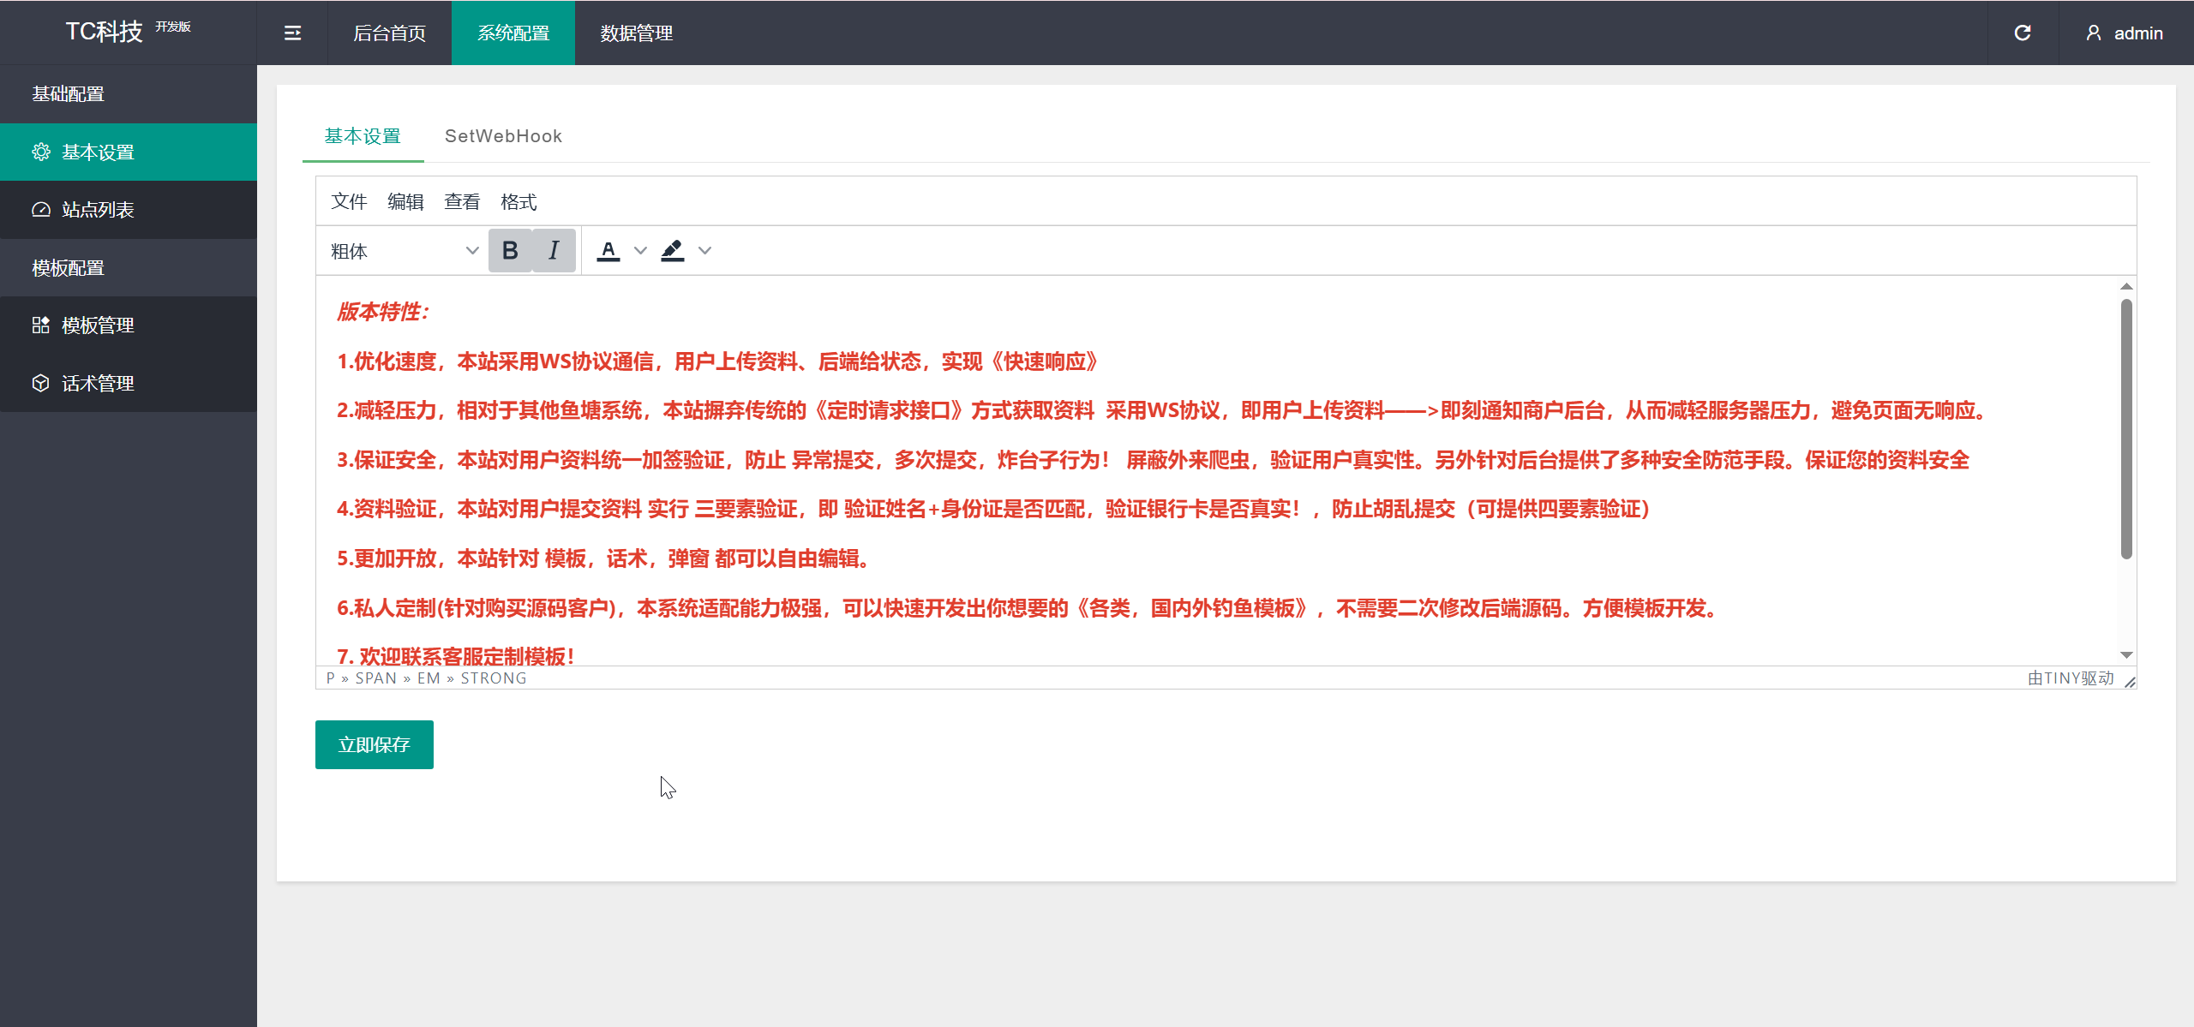This screenshot has height=1027, width=2194.
Task: Click the sidebar collapse hamburger icon
Action: (292, 33)
